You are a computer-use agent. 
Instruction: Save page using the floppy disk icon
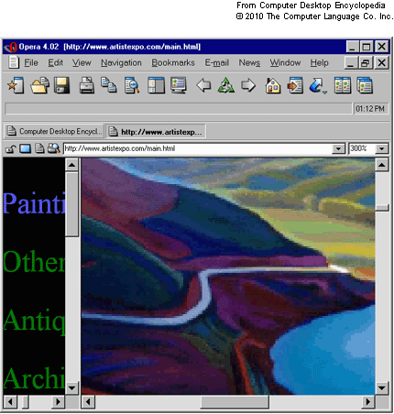pos(62,85)
